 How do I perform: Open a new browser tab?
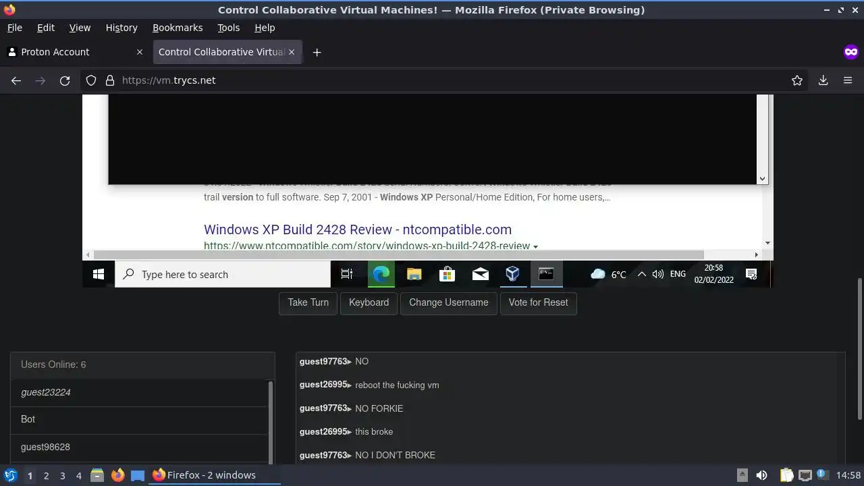point(317,52)
